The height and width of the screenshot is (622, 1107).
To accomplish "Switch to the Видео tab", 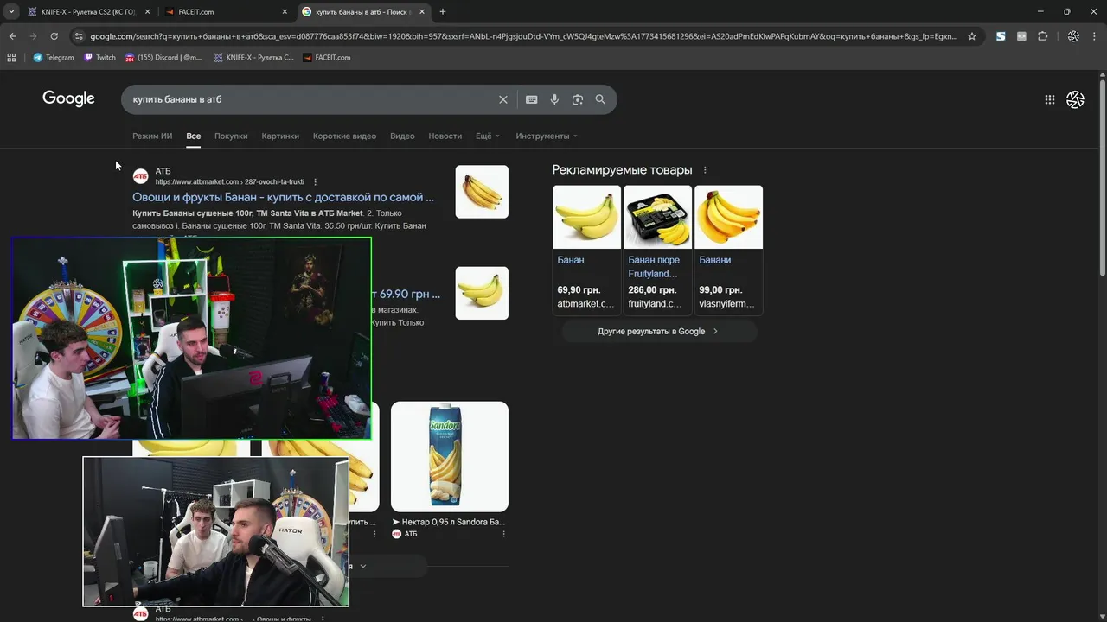I will (402, 136).
